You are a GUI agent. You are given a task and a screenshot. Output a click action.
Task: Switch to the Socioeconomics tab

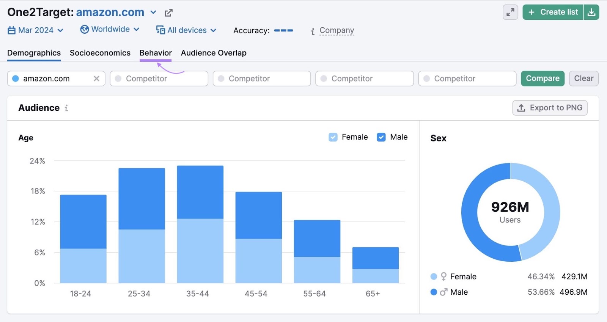point(100,53)
